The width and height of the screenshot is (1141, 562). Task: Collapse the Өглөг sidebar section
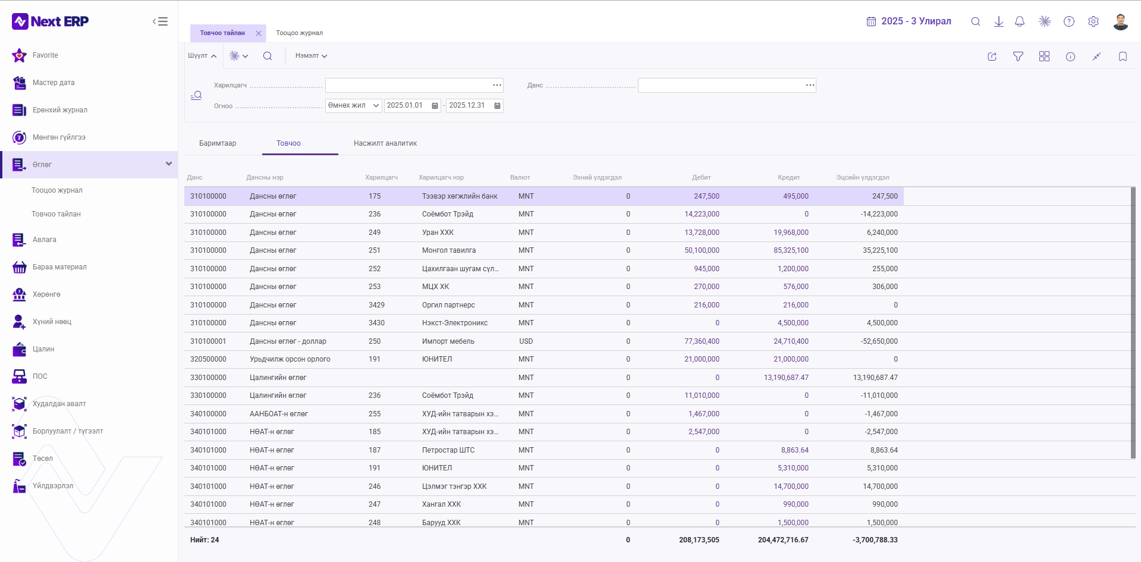coord(169,164)
